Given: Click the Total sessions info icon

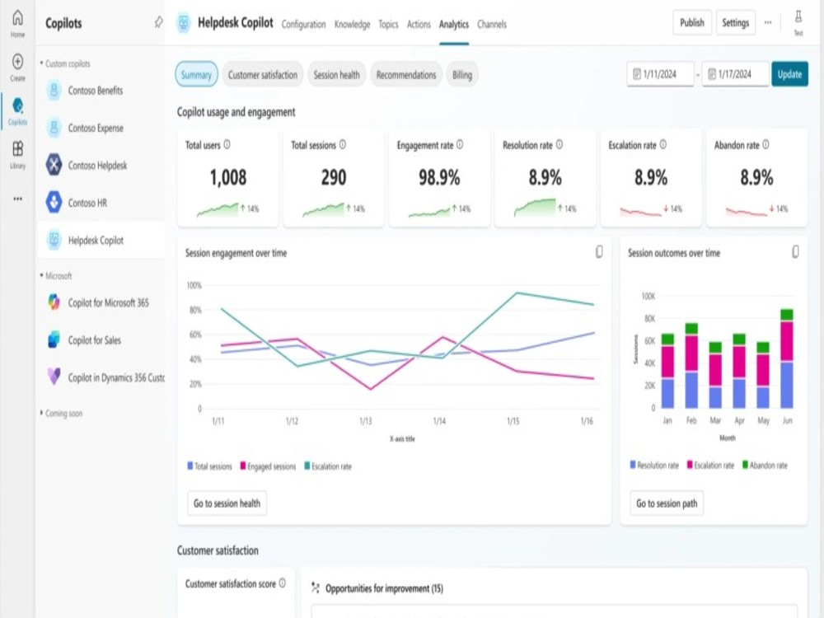Looking at the screenshot, I should pos(343,144).
